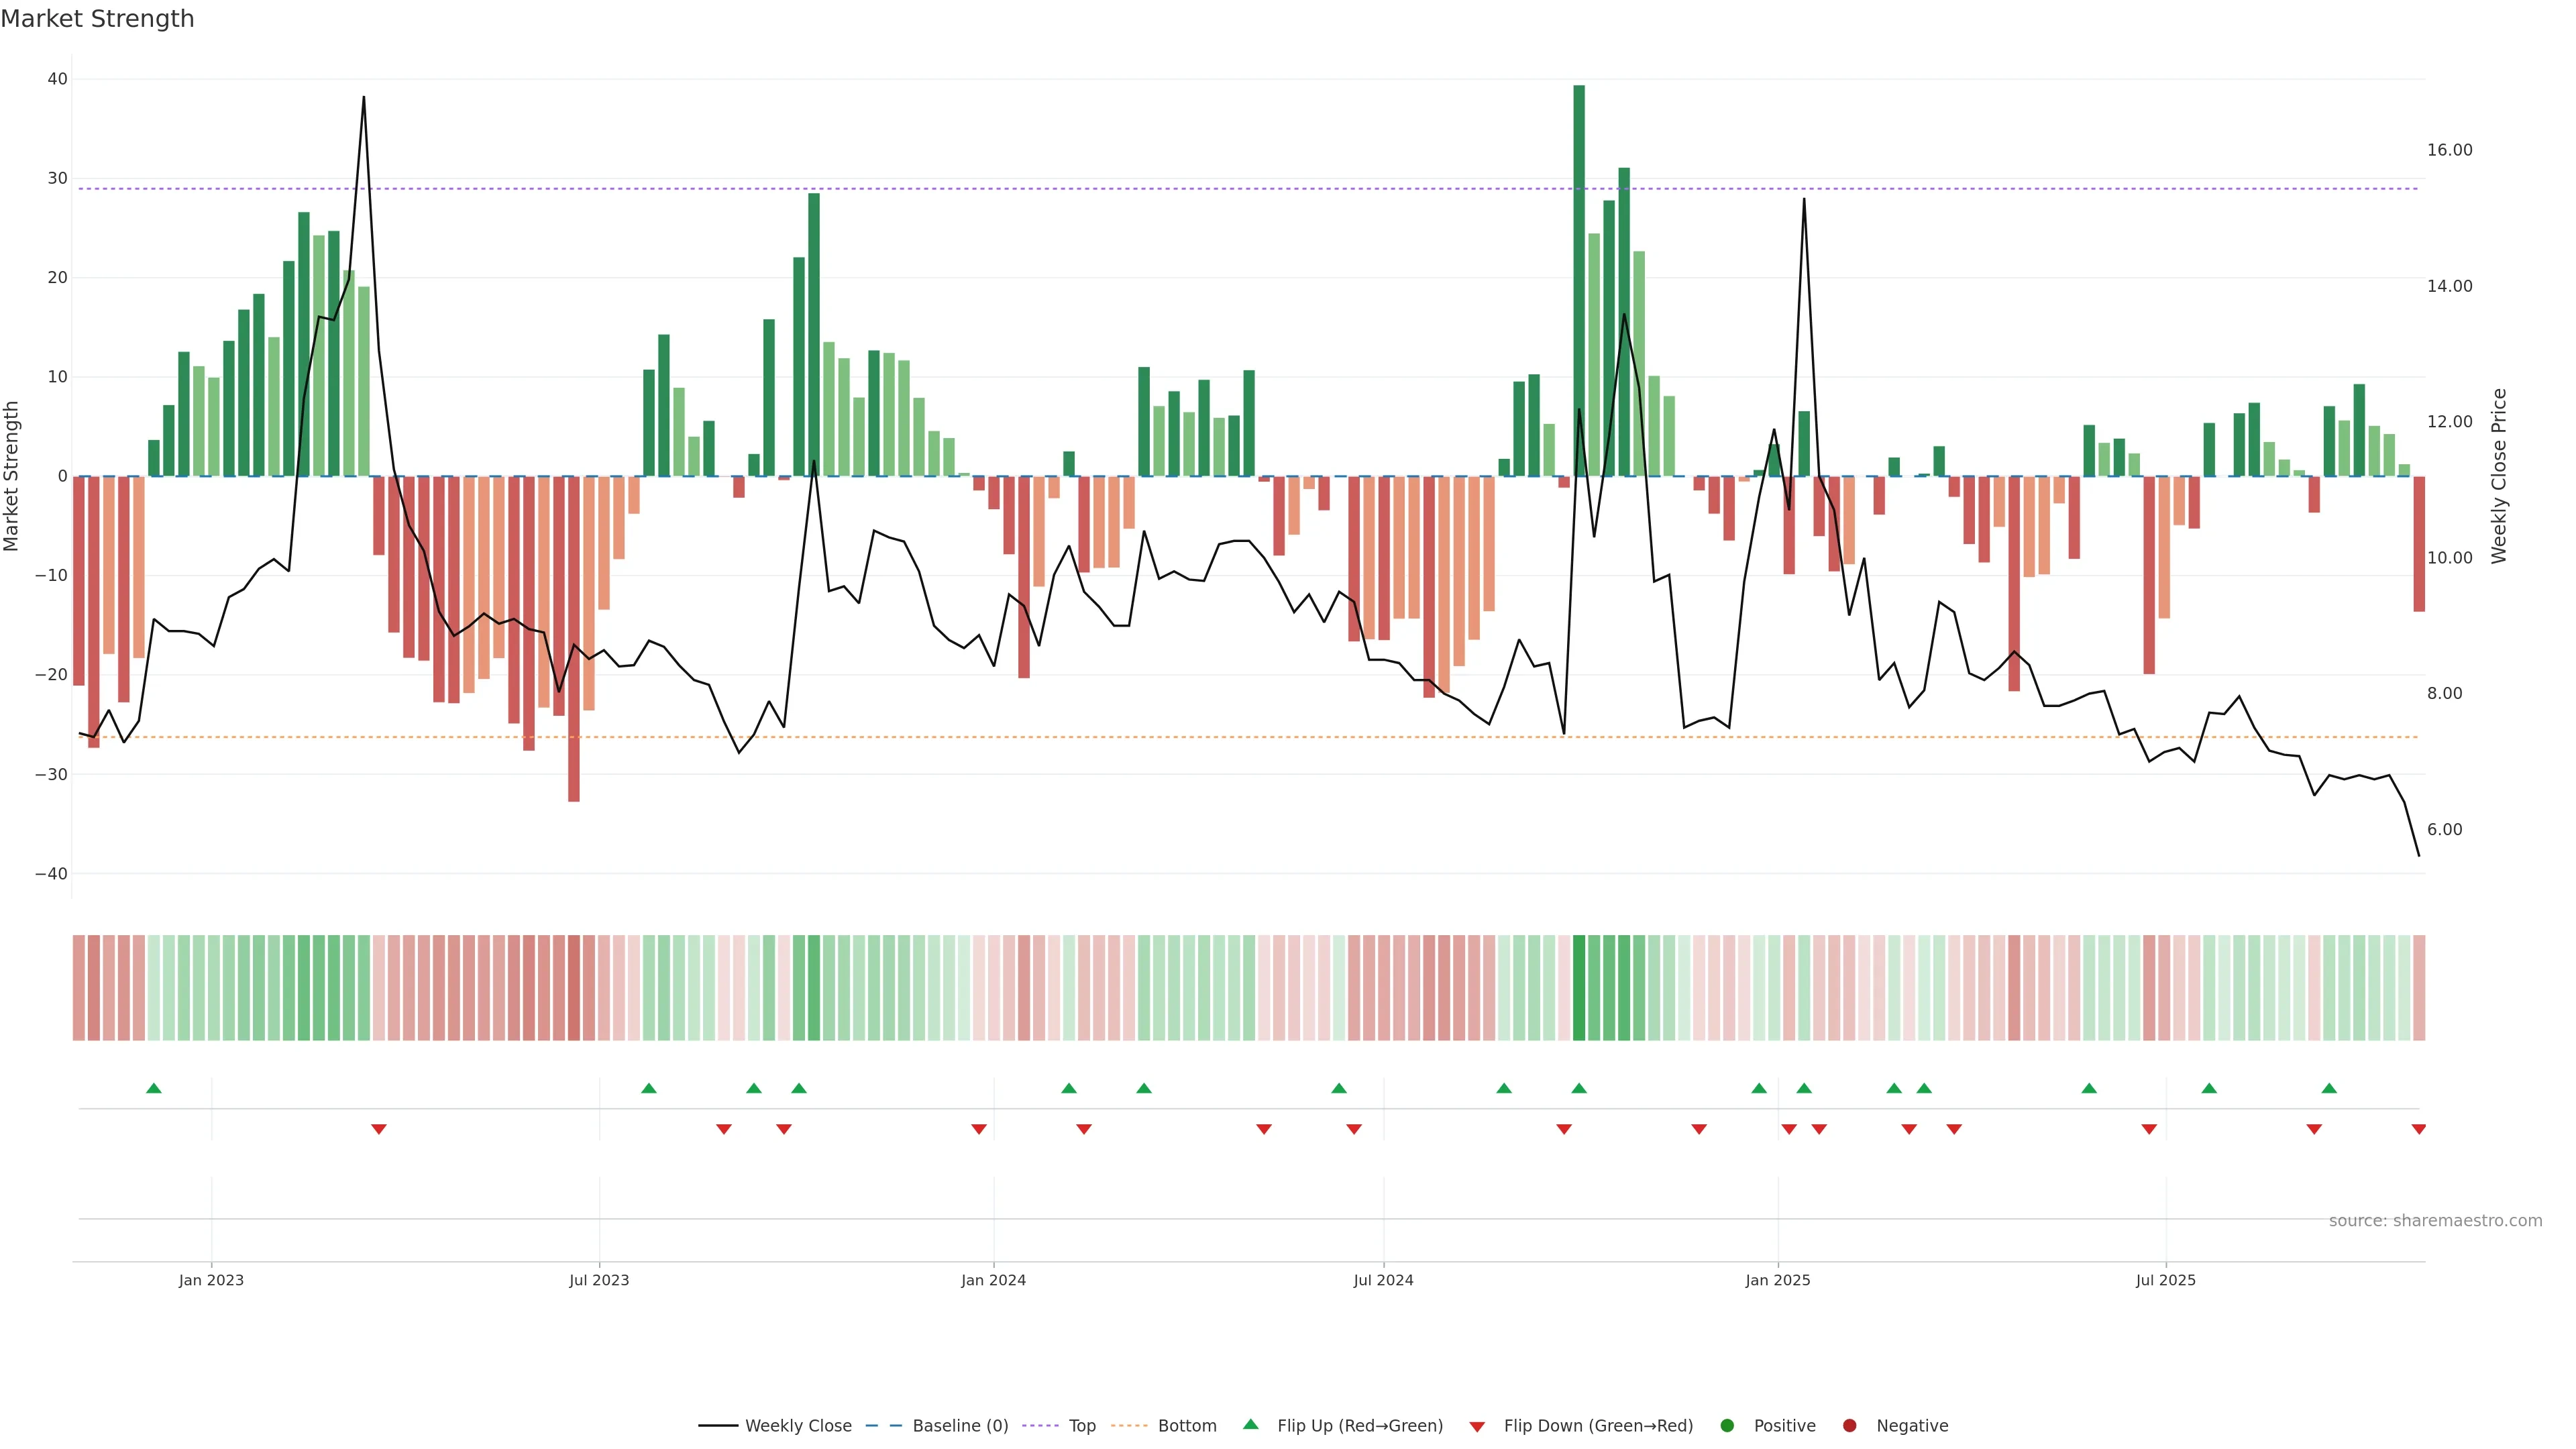The width and height of the screenshot is (2576, 1449).
Task: Click the darkest green cell in heatmap strip
Action: (x=1579, y=988)
